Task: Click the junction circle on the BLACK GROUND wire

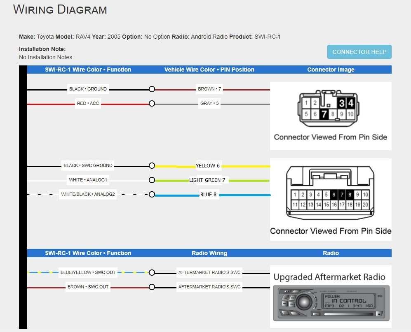Action: (152, 89)
